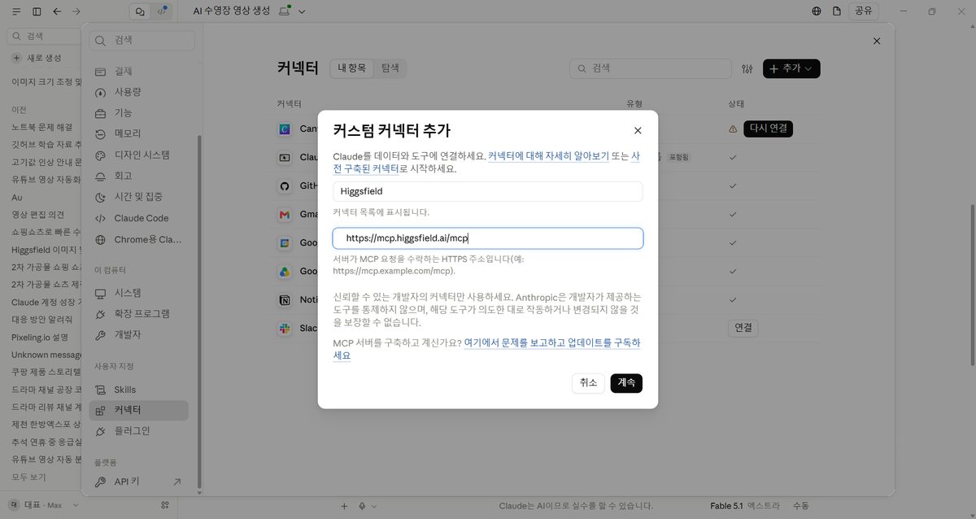The height and width of the screenshot is (519, 976).
Task: Select the 내 항목 tab
Action: [x=352, y=68]
